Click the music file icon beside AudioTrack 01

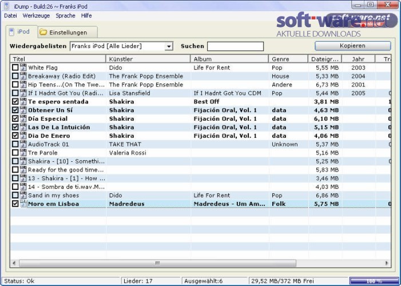tap(23, 144)
